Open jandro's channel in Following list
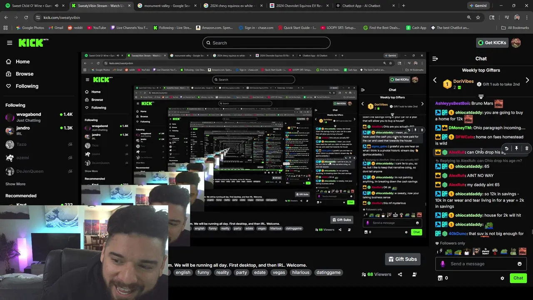This screenshot has height=300, width=533. [39, 130]
